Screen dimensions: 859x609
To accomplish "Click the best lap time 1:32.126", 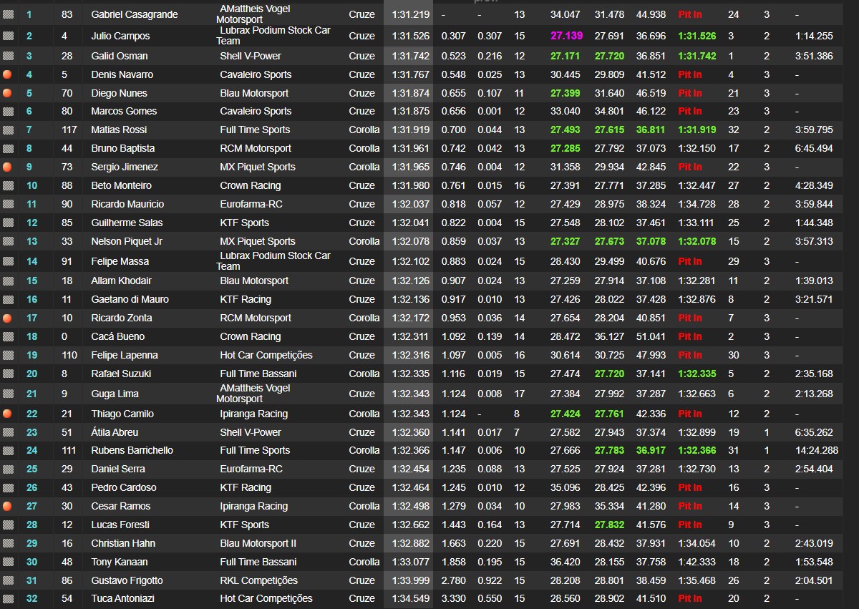I will pyautogui.click(x=410, y=281).
